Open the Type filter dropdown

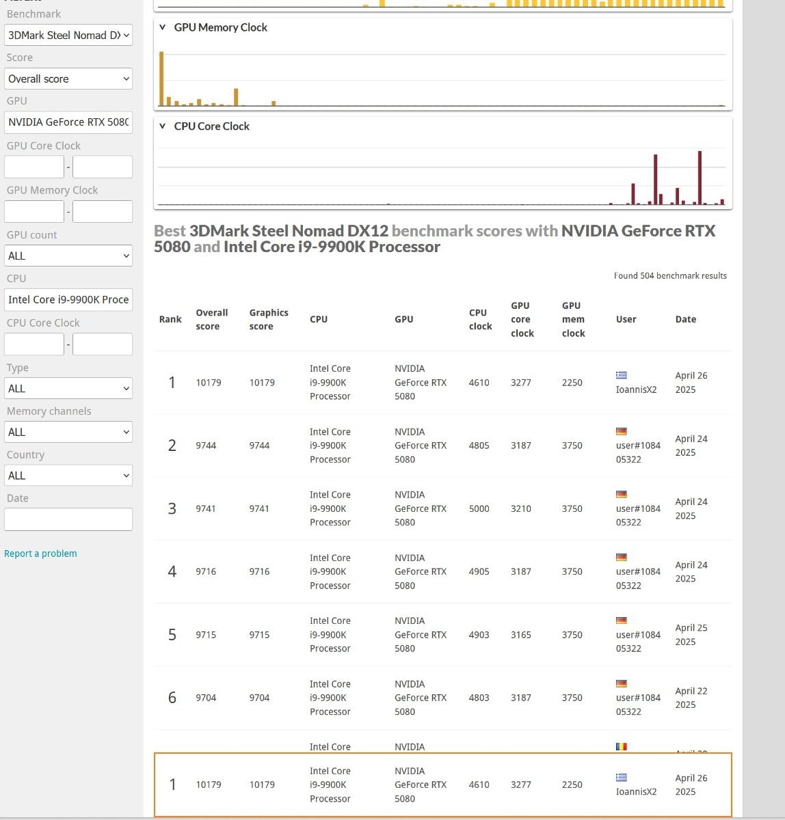click(68, 388)
